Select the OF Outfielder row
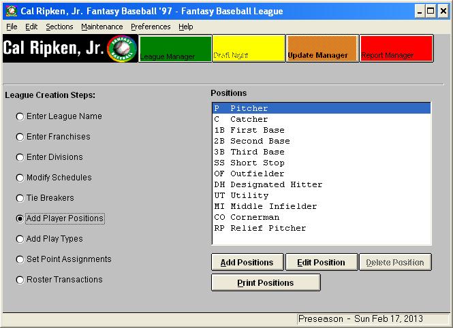Screen dimensions: 453x328 [322, 174]
